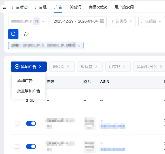Switch to the 关键词 tab
Viewport: 165px width, 154px height.
(75, 7)
